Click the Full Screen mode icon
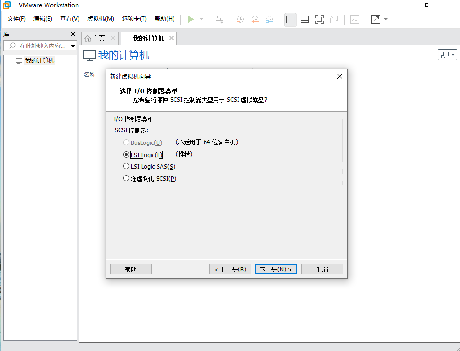Image resolution: width=460 pixels, height=351 pixels. click(x=319, y=19)
